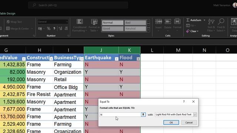The height and width of the screenshot is (133, 237).
Task: Open the InsuredValue filter dropdown
Action: click(24, 59)
